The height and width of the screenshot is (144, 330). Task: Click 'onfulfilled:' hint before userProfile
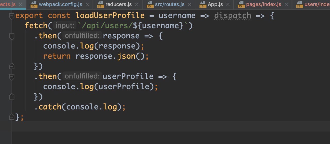(82, 76)
